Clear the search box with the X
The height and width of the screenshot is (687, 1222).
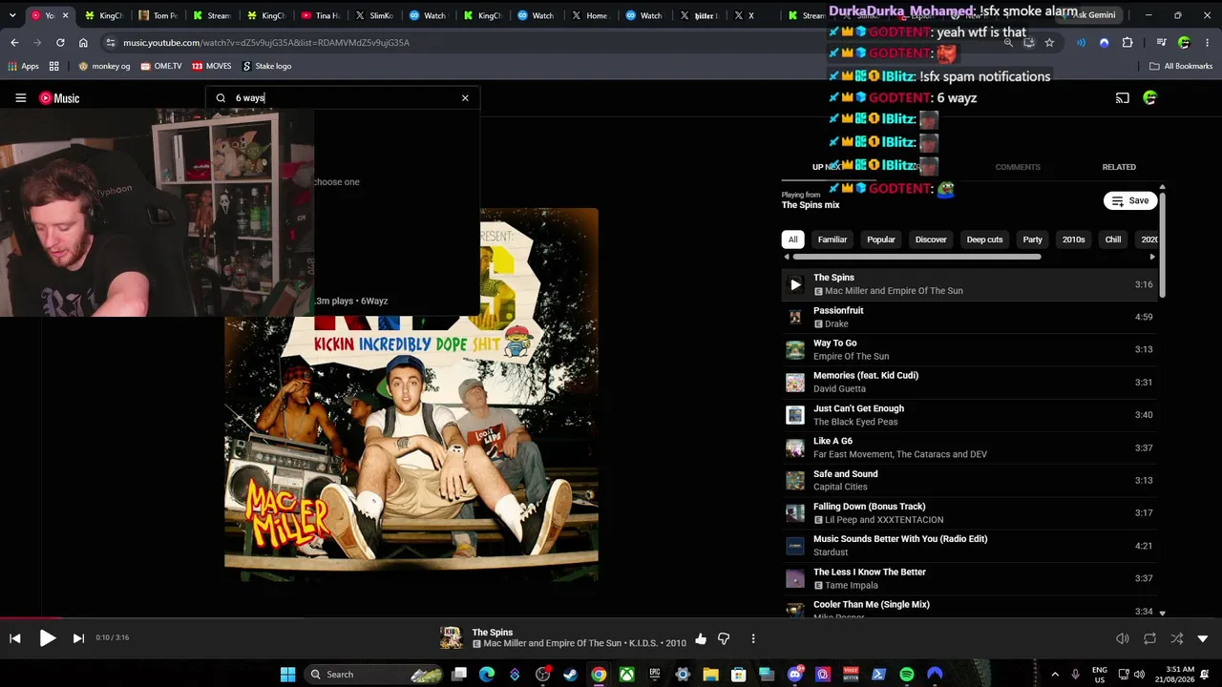[x=465, y=98]
